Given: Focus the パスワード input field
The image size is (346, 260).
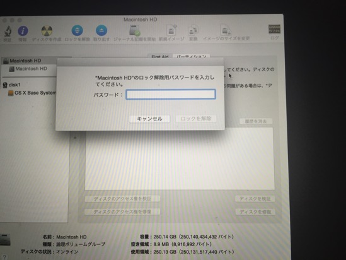Looking at the screenshot, I should [171, 94].
